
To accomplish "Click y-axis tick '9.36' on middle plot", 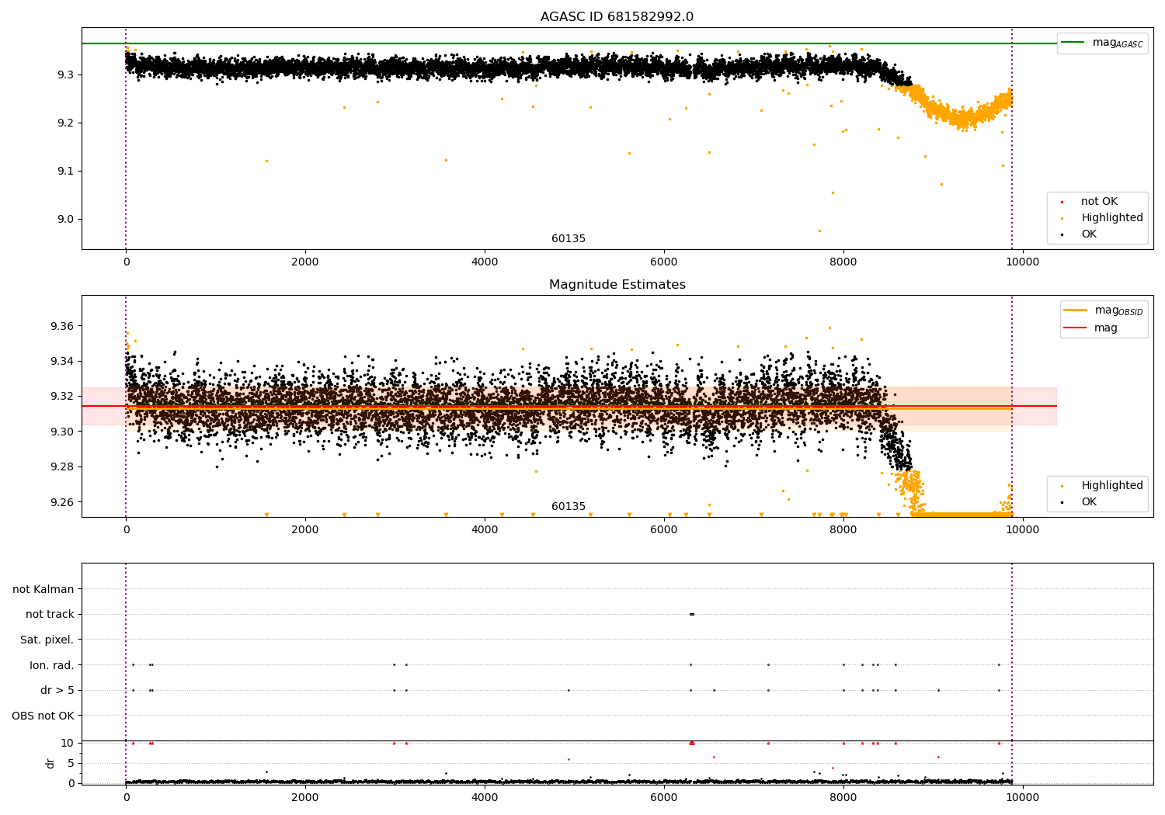I will tap(62, 326).
